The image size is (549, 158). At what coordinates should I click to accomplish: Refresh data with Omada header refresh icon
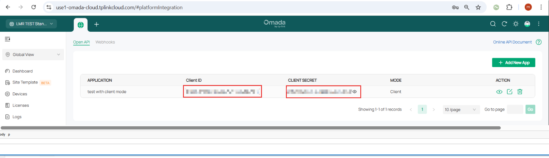coord(504,24)
